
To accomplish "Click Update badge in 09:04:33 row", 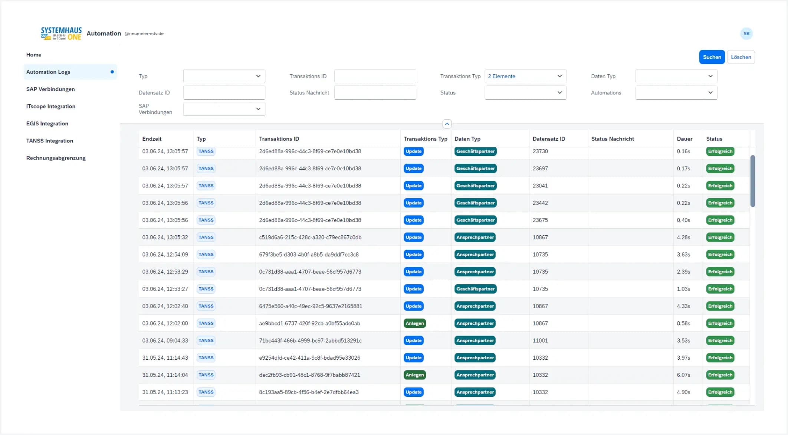I will coord(413,340).
